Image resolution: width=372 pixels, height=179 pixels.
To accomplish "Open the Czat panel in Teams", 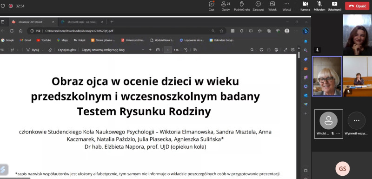I will (x=212, y=6).
